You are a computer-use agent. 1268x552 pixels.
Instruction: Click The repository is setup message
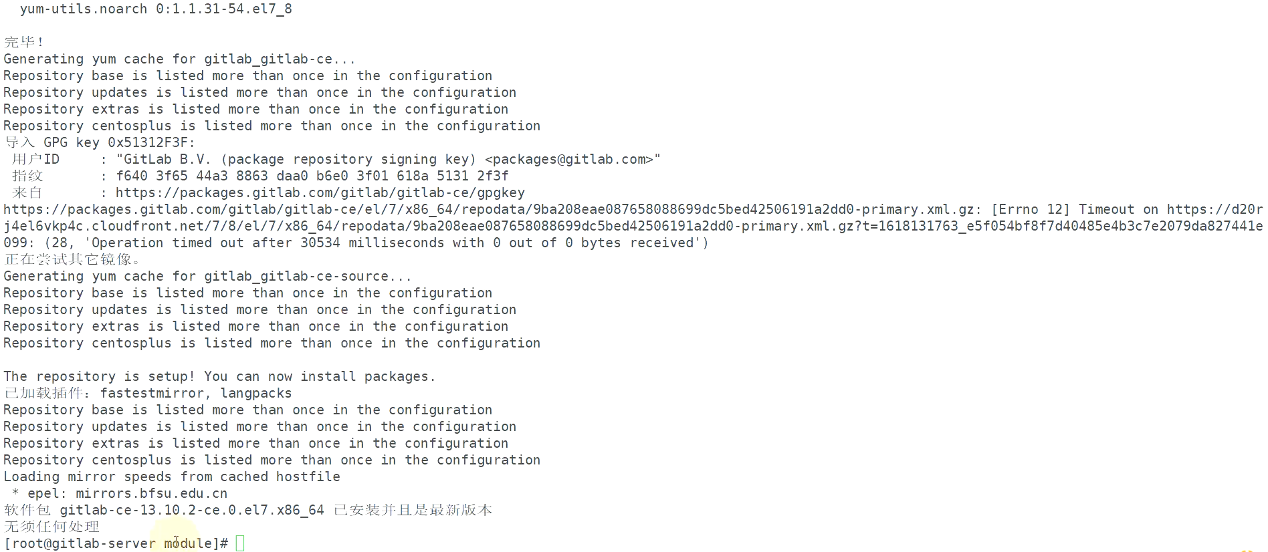pyautogui.click(x=219, y=377)
